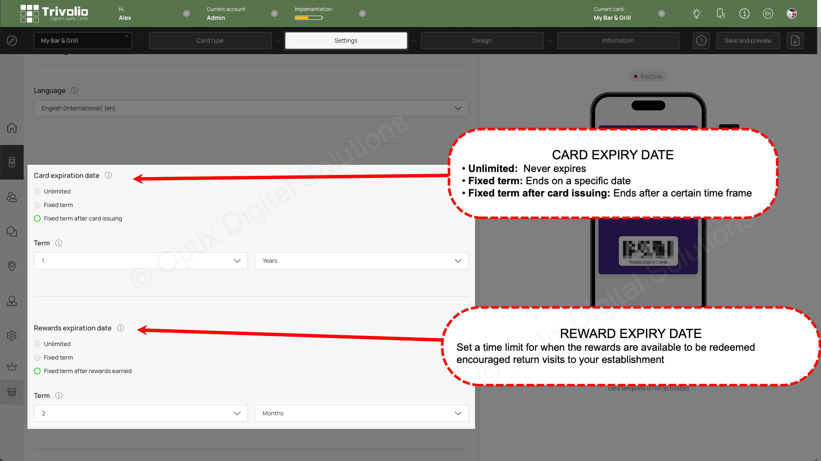Select Fixed term for card expiration date

(x=37, y=205)
